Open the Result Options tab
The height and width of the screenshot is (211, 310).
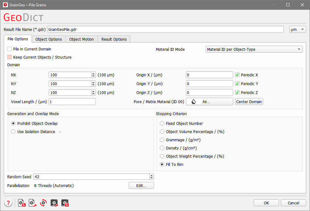pyautogui.click(x=114, y=39)
